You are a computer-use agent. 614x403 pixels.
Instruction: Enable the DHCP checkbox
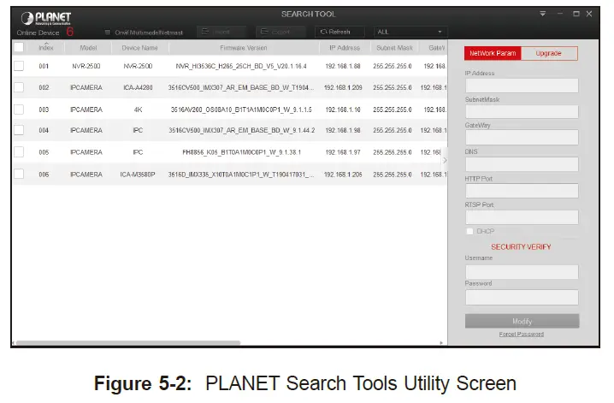coord(469,231)
